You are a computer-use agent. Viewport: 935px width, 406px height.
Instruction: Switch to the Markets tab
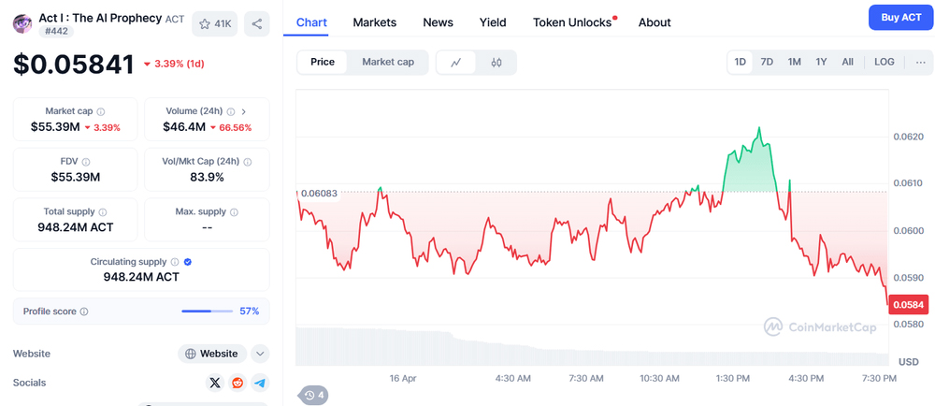(x=374, y=22)
